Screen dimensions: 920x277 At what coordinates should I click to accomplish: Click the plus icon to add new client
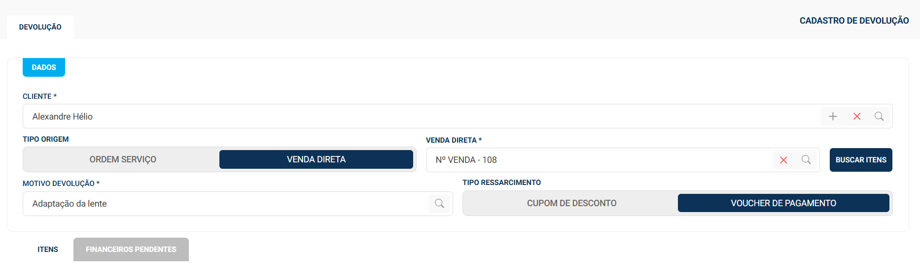833,117
